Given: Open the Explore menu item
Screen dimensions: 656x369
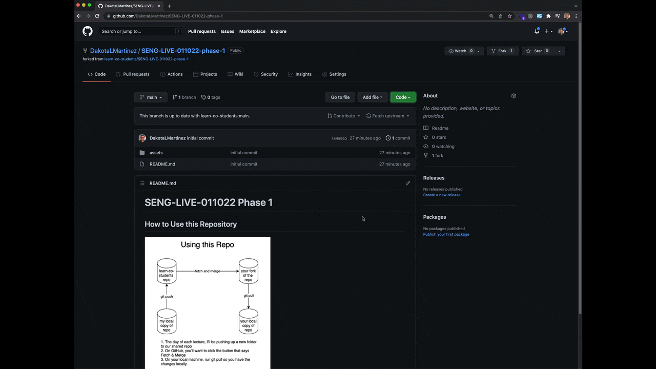Looking at the screenshot, I should (x=278, y=31).
